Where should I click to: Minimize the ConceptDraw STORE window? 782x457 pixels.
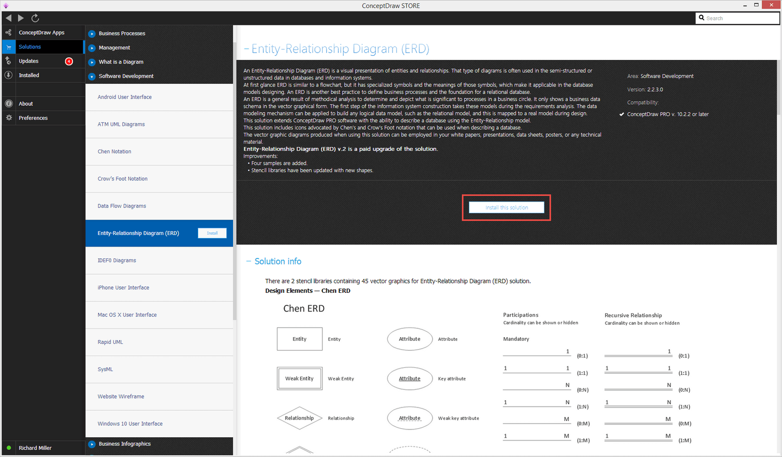(x=744, y=5)
